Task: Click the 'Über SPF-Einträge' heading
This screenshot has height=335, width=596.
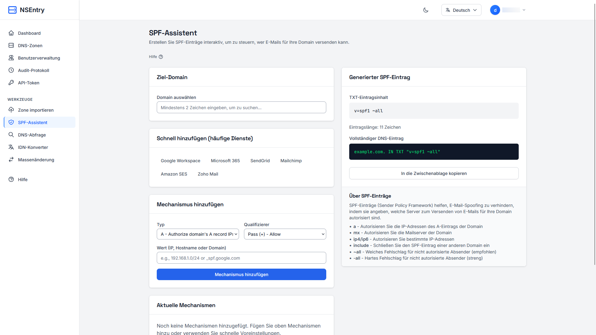Action: point(370,196)
